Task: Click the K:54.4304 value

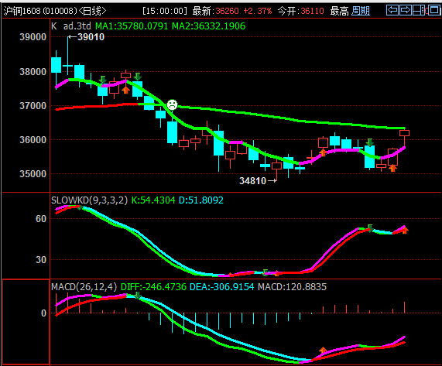Action: click(x=153, y=200)
